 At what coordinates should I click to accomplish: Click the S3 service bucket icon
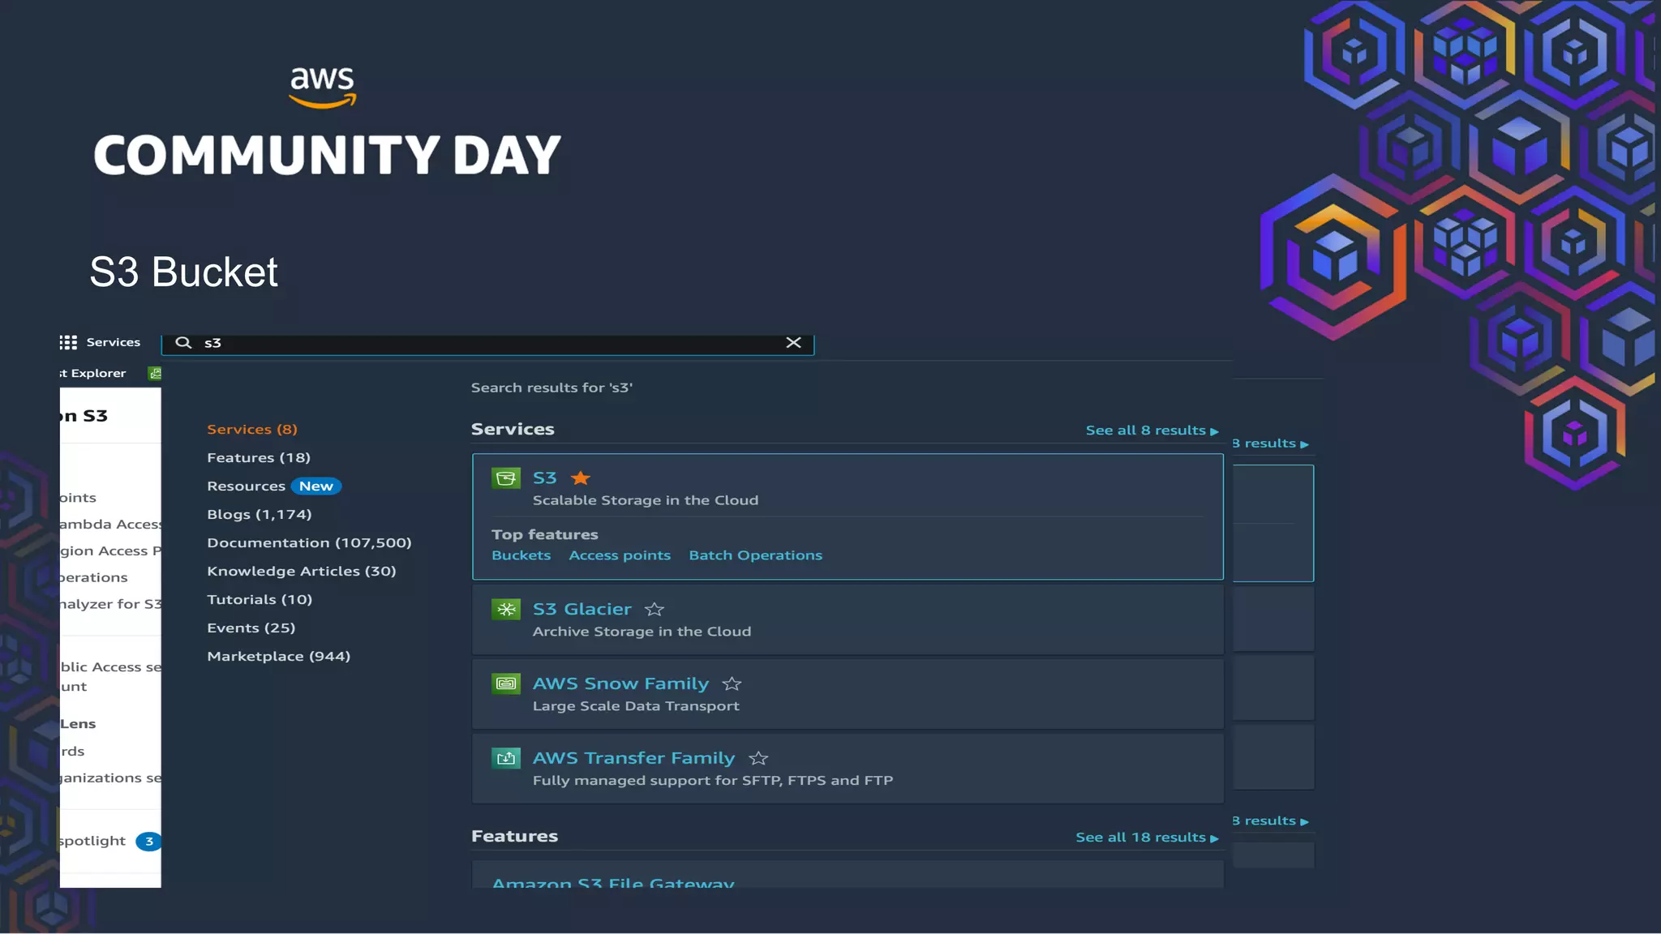[x=506, y=478]
